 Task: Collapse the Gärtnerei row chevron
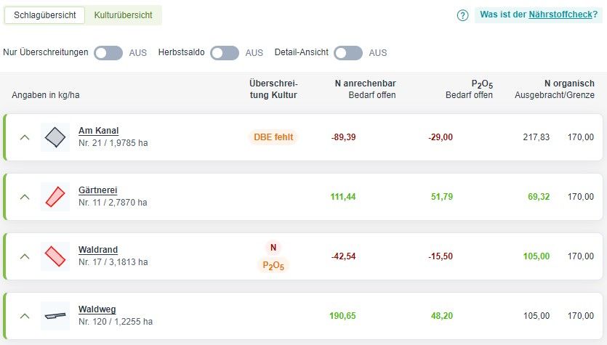click(25, 197)
